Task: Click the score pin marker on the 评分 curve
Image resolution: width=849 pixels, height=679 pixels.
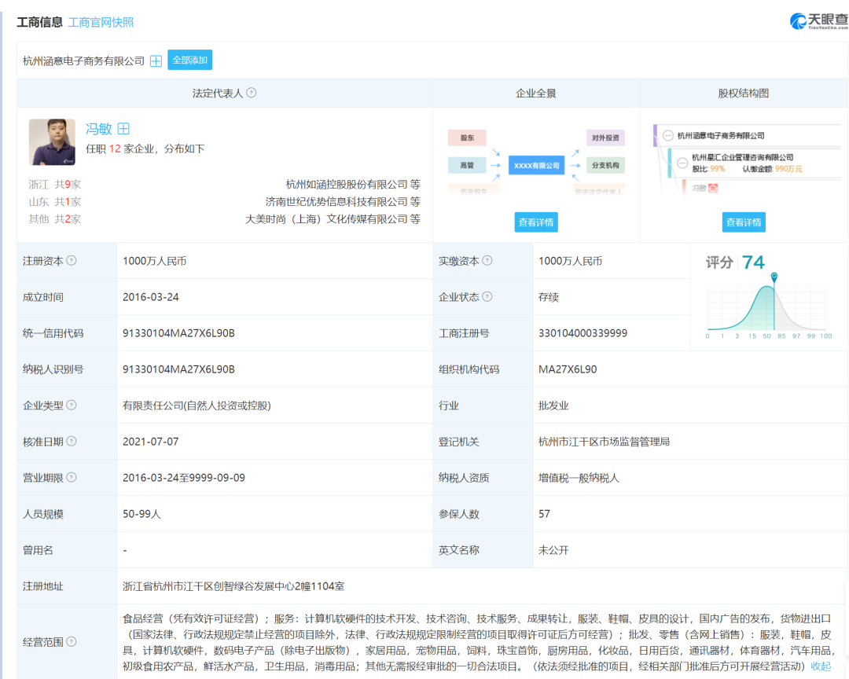Action: coord(774,277)
